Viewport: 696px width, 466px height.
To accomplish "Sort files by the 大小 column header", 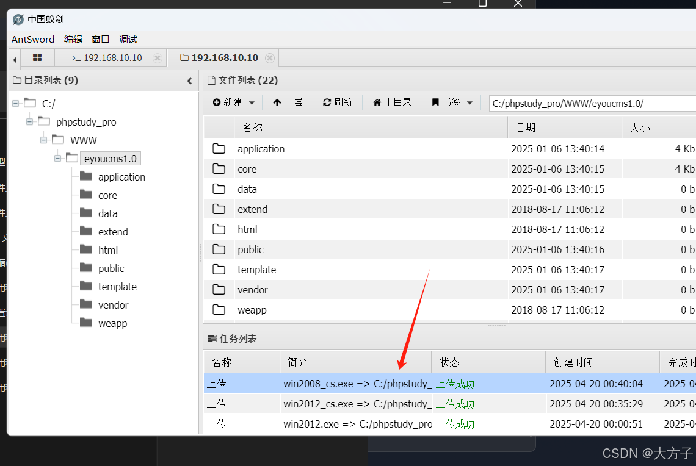I will click(659, 127).
